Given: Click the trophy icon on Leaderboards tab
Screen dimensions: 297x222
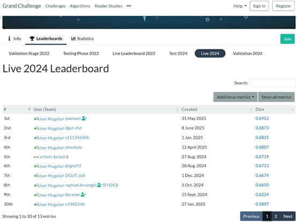Looking at the screenshot, I should 32,39.
